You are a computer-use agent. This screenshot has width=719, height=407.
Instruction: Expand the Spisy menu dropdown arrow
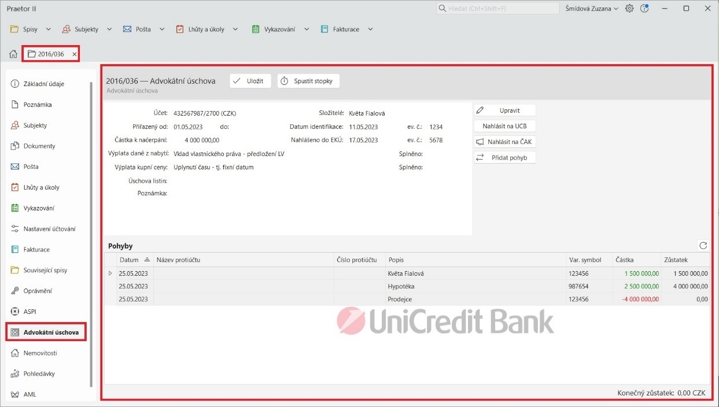point(49,29)
